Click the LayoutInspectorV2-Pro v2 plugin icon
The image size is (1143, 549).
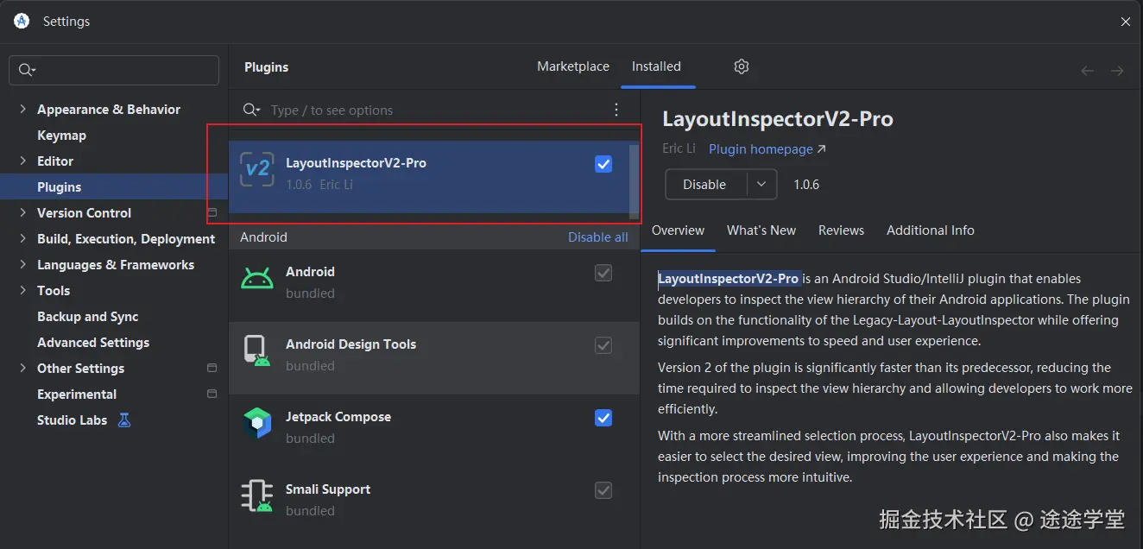click(x=257, y=167)
